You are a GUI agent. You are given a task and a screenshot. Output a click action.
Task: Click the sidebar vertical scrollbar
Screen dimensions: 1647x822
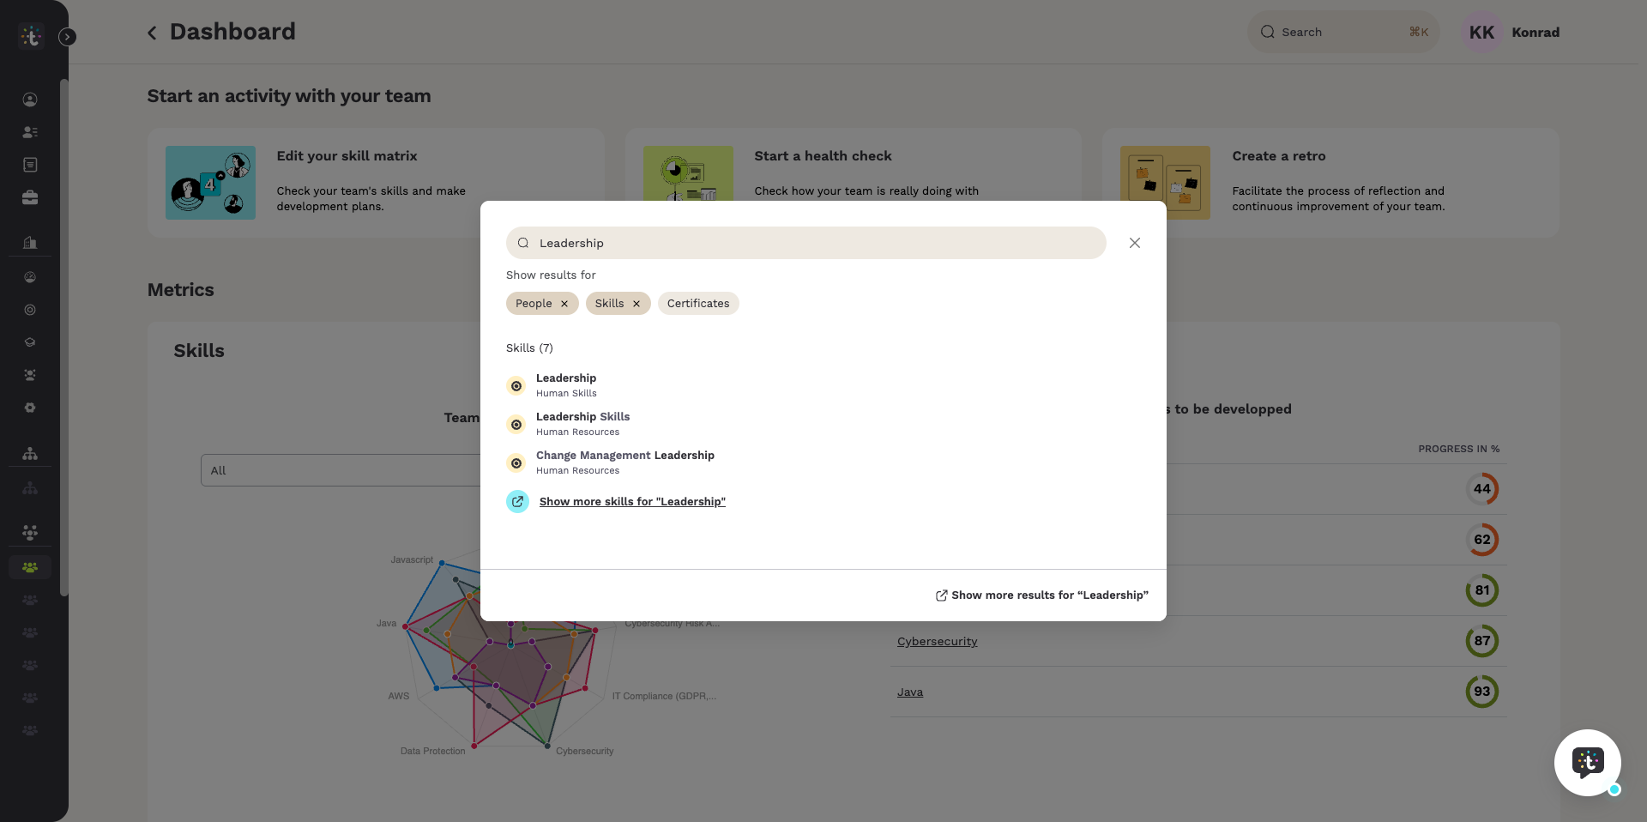pyautogui.click(x=63, y=337)
